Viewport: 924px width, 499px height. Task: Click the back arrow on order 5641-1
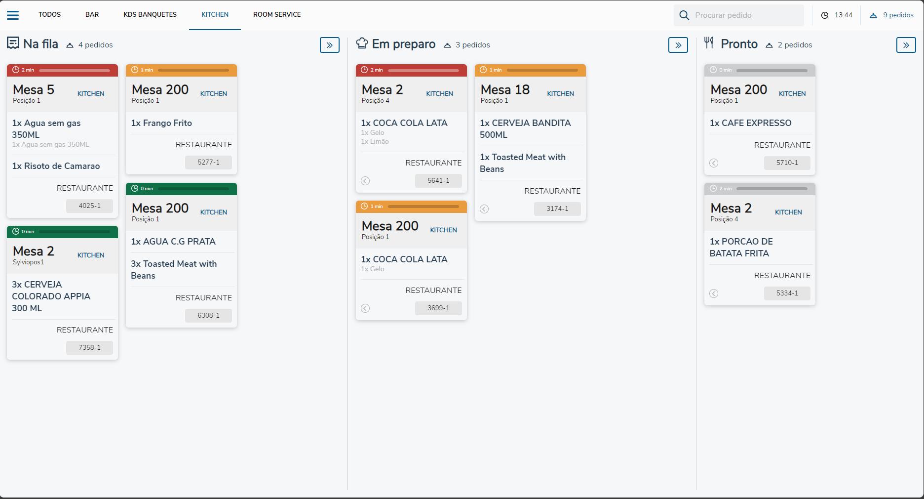click(x=365, y=181)
